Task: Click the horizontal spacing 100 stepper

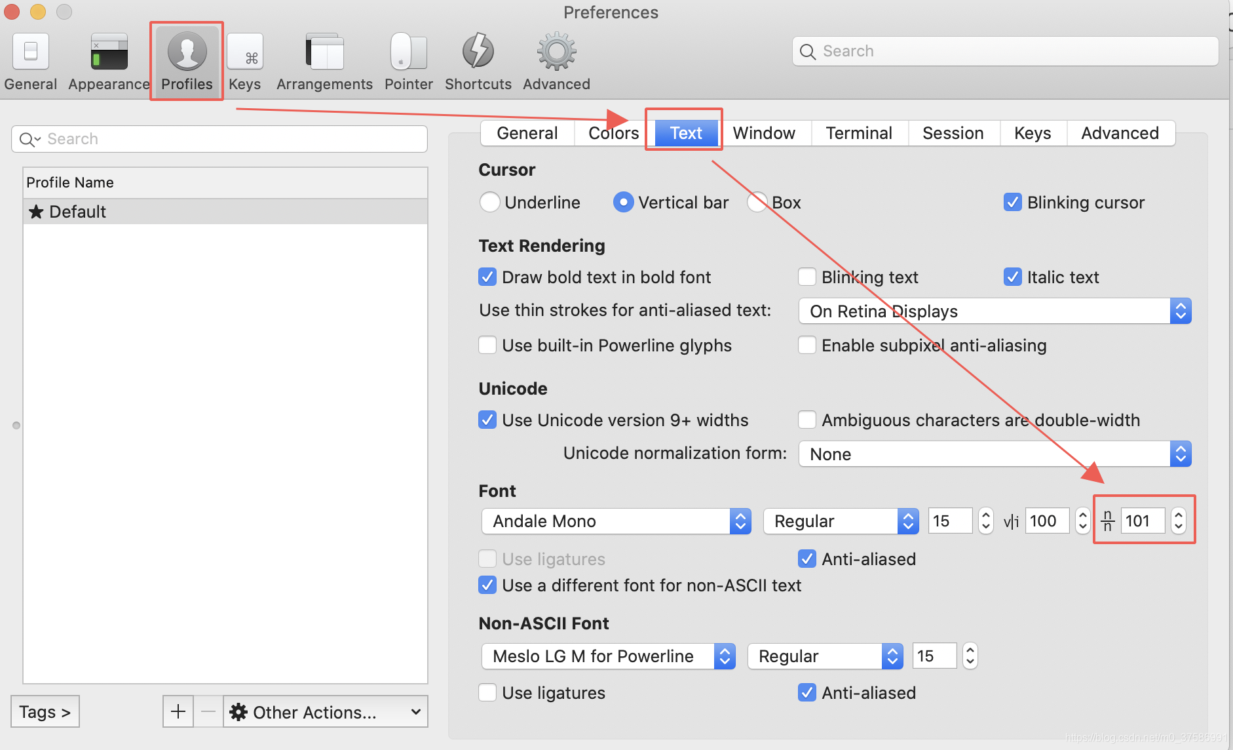Action: point(1083,521)
